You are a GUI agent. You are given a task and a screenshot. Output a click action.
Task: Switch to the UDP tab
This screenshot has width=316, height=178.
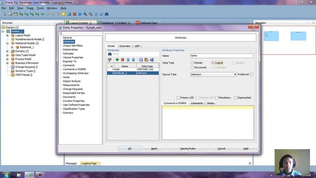(137, 46)
